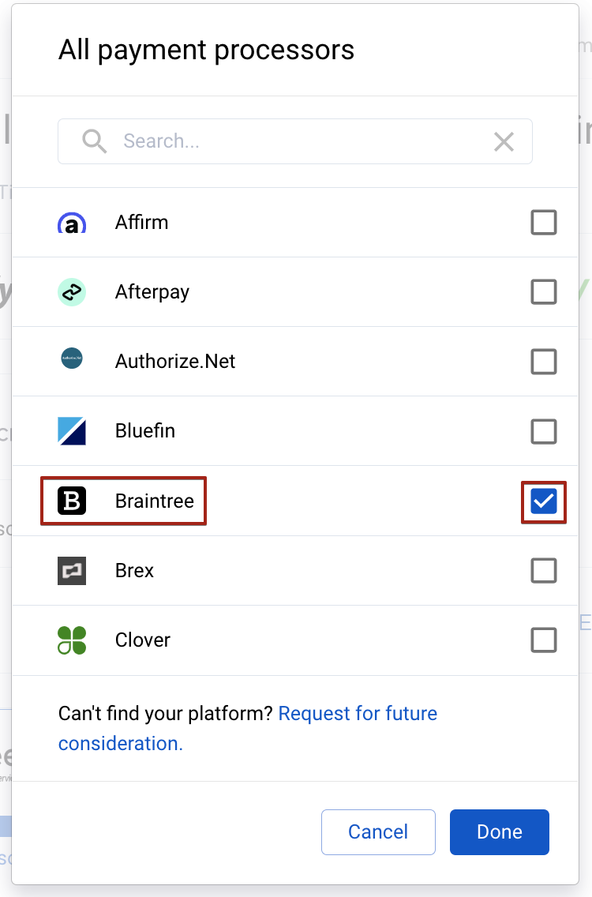Click the search magnifier icon
This screenshot has height=897, width=592.
94,141
